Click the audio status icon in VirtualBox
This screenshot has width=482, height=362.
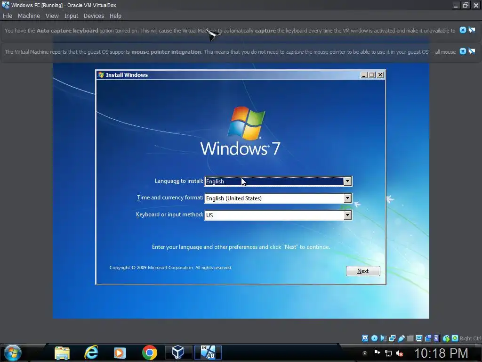pyautogui.click(x=384, y=338)
